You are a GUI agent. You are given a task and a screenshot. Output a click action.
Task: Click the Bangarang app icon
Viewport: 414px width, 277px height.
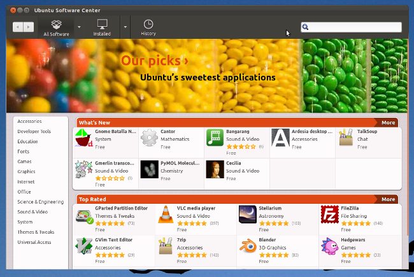[215, 138]
